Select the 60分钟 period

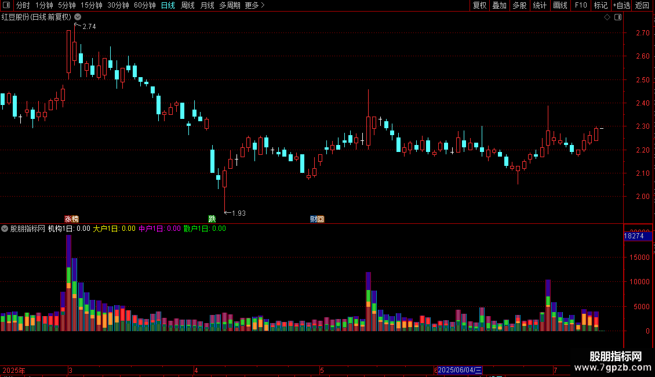(x=144, y=5)
